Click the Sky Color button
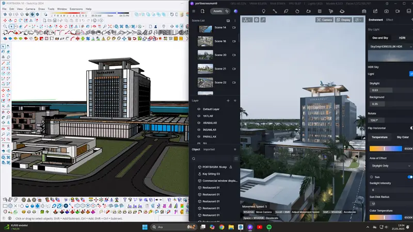This screenshot has width=413, height=232. click(402, 138)
